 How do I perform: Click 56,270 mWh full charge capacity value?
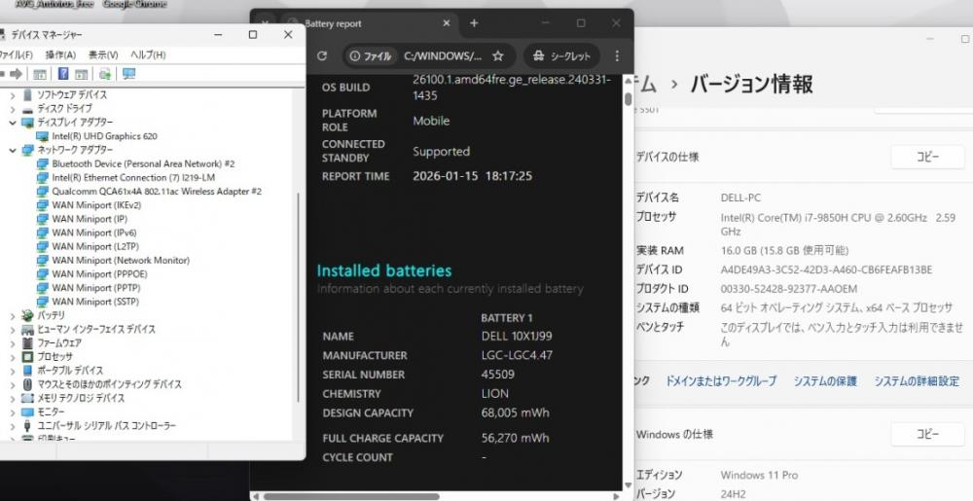pos(515,438)
